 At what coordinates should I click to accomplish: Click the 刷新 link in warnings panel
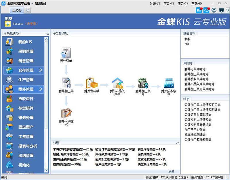coord(171,171)
